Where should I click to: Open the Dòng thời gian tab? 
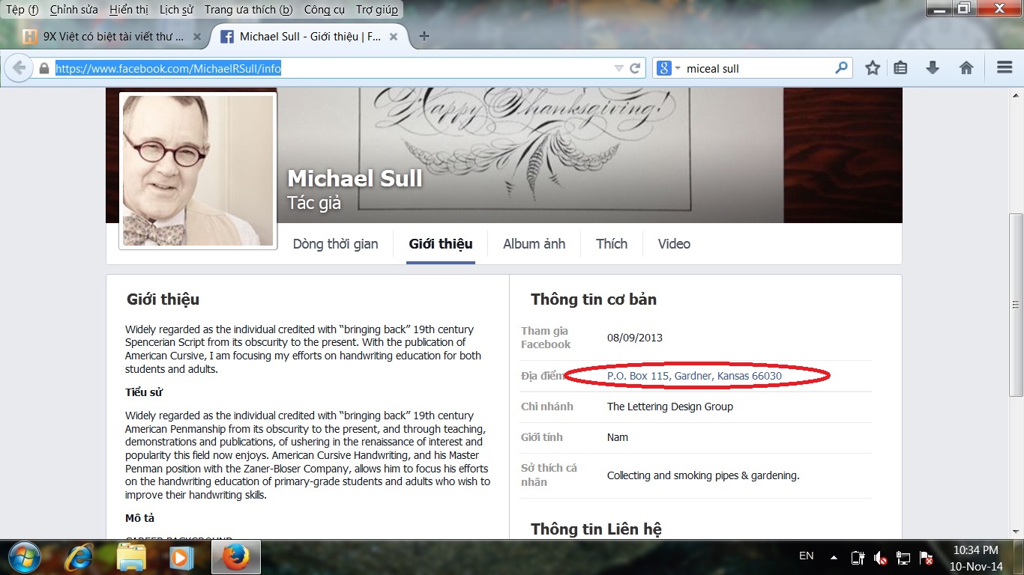point(335,243)
